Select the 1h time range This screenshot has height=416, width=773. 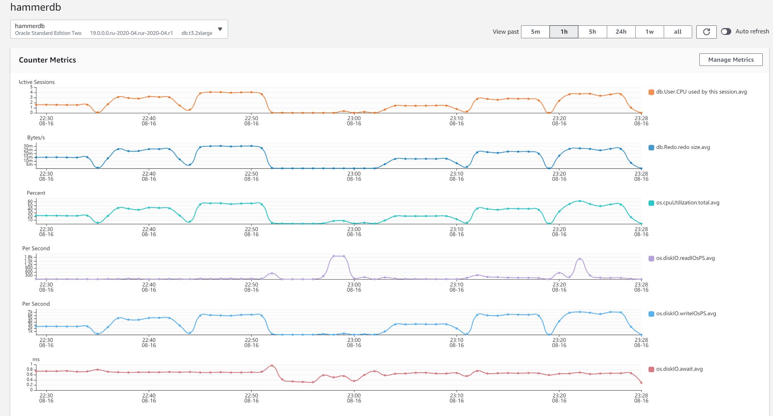564,32
